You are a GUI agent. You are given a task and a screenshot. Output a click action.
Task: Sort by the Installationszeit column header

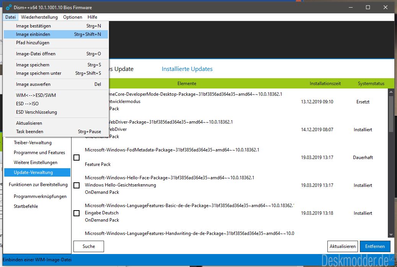(x=325, y=84)
